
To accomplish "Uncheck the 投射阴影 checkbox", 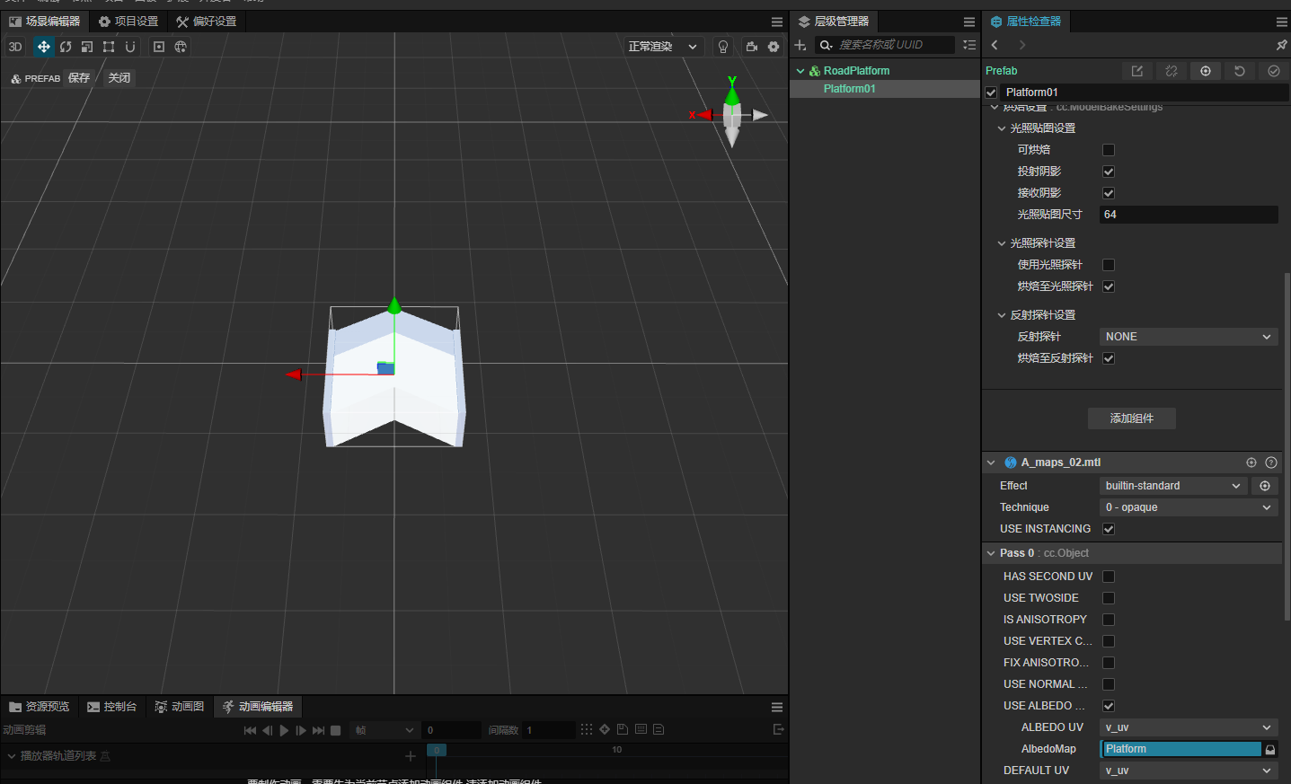I will point(1109,172).
